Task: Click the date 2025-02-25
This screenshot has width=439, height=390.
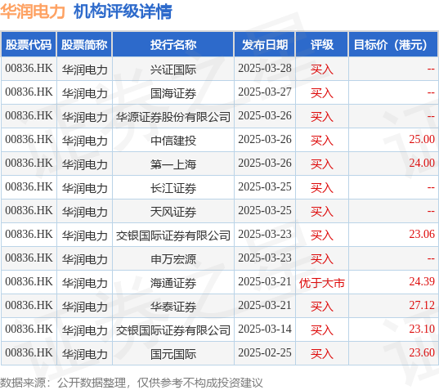Action: (x=265, y=352)
